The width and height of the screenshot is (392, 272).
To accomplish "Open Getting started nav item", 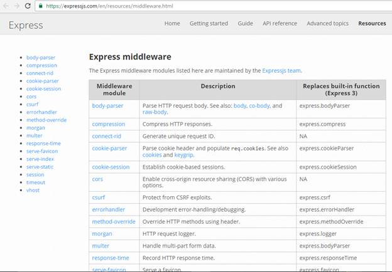I will (x=209, y=23).
